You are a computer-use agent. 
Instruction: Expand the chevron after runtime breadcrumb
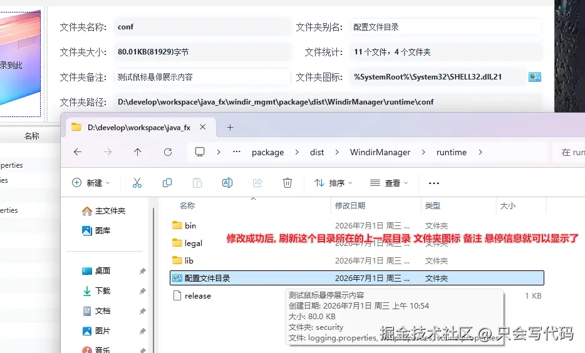tap(480, 152)
